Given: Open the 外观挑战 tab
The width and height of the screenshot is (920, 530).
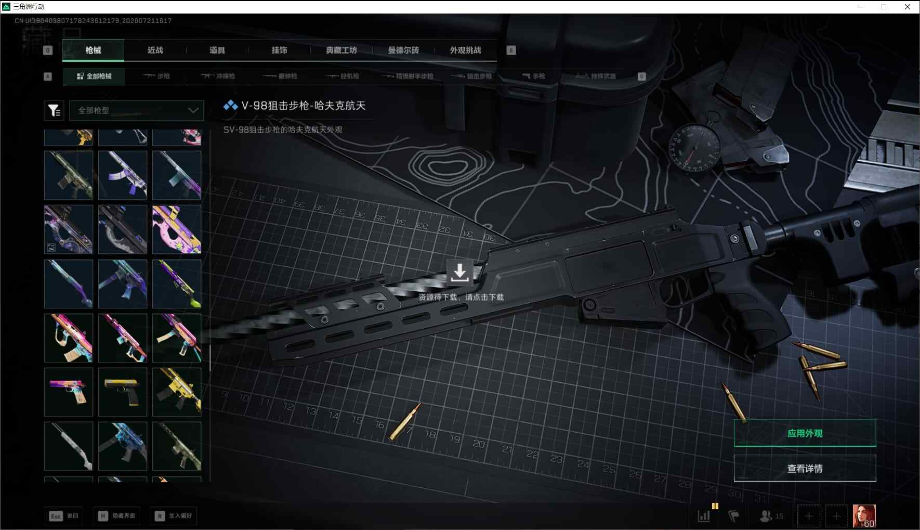Looking at the screenshot, I should pos(466,50).
